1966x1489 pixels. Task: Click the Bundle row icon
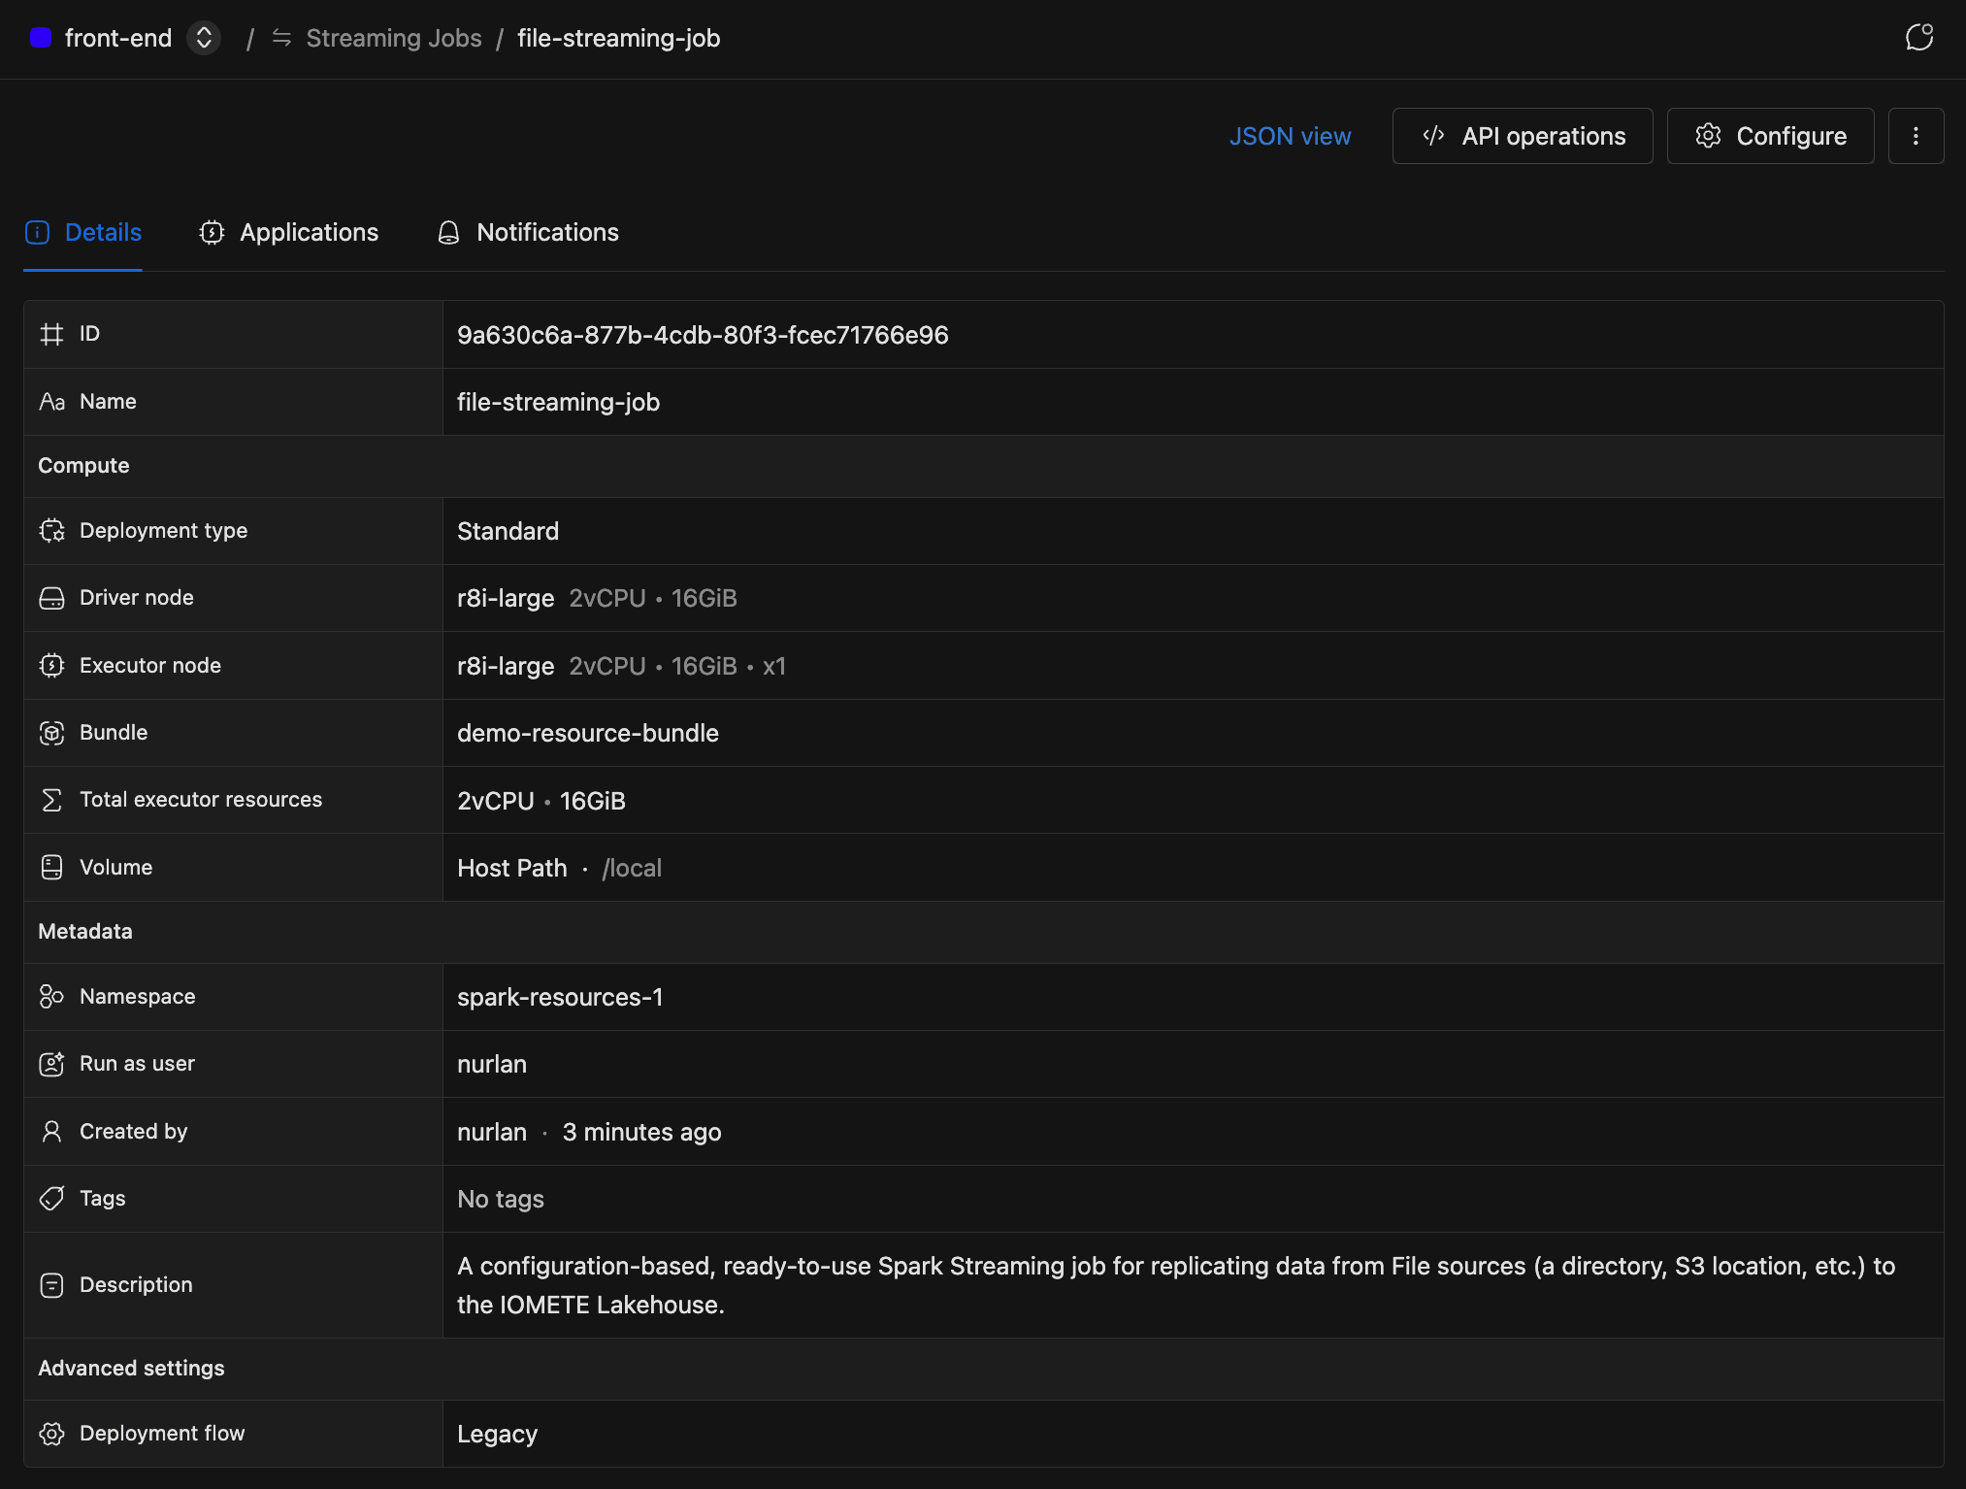[x=51, y=733]
